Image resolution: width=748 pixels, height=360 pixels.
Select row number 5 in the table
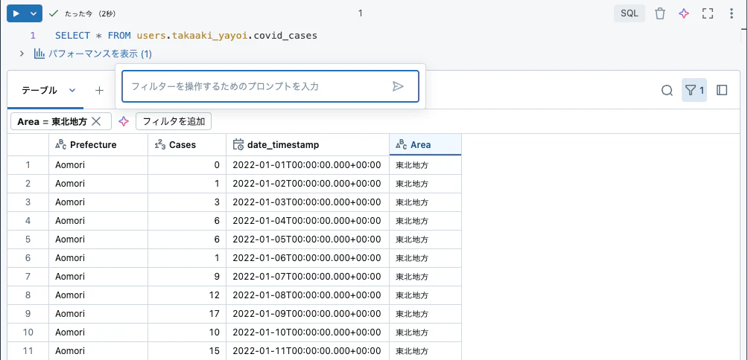tap(28, 239)
